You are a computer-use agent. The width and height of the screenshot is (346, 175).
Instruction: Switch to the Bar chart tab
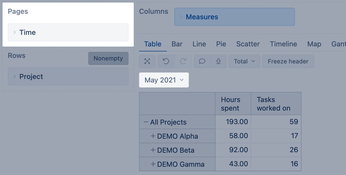tap(177, 44)
